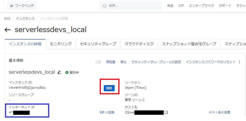Switch to the スナップショット整合性グループ tab
Viewport: 246px width, 121px height.
[189, 44]
